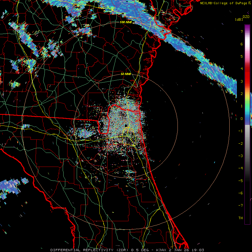
Task: Click the 50 NMI range ring label
Action: [x=126, y=74]
